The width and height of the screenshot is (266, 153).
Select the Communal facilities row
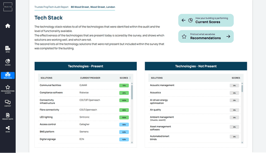[x=84, y=86]
